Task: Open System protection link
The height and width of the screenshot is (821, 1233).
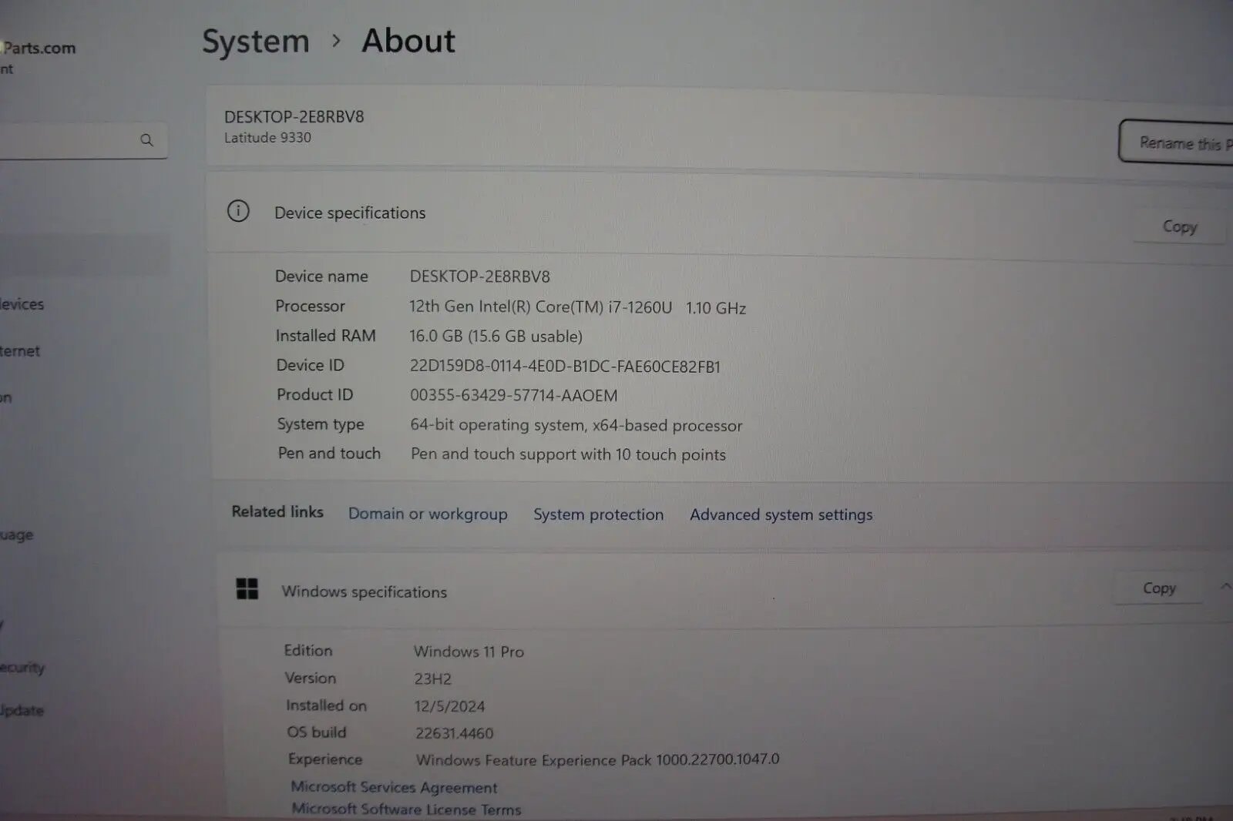Action: pyautogui.click(x=598, y=514)
